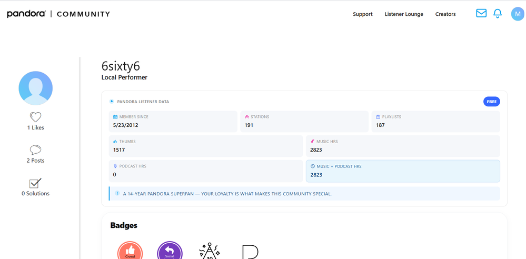This screenshot has width=526, height=259.
Task: Open the notifications bell icon
Action: (498, 13)
